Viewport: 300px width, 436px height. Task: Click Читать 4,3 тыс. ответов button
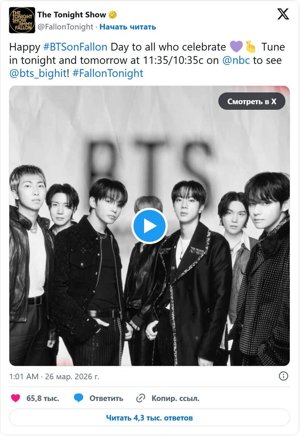click(x=149, y=417)
